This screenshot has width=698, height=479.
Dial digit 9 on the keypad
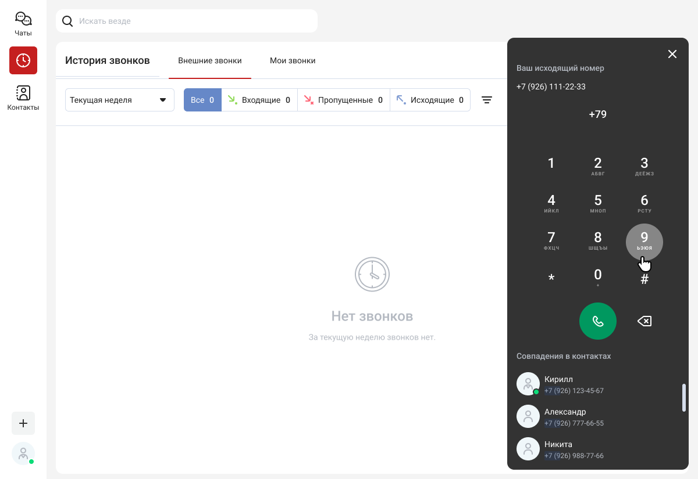[x=644, y=242]
